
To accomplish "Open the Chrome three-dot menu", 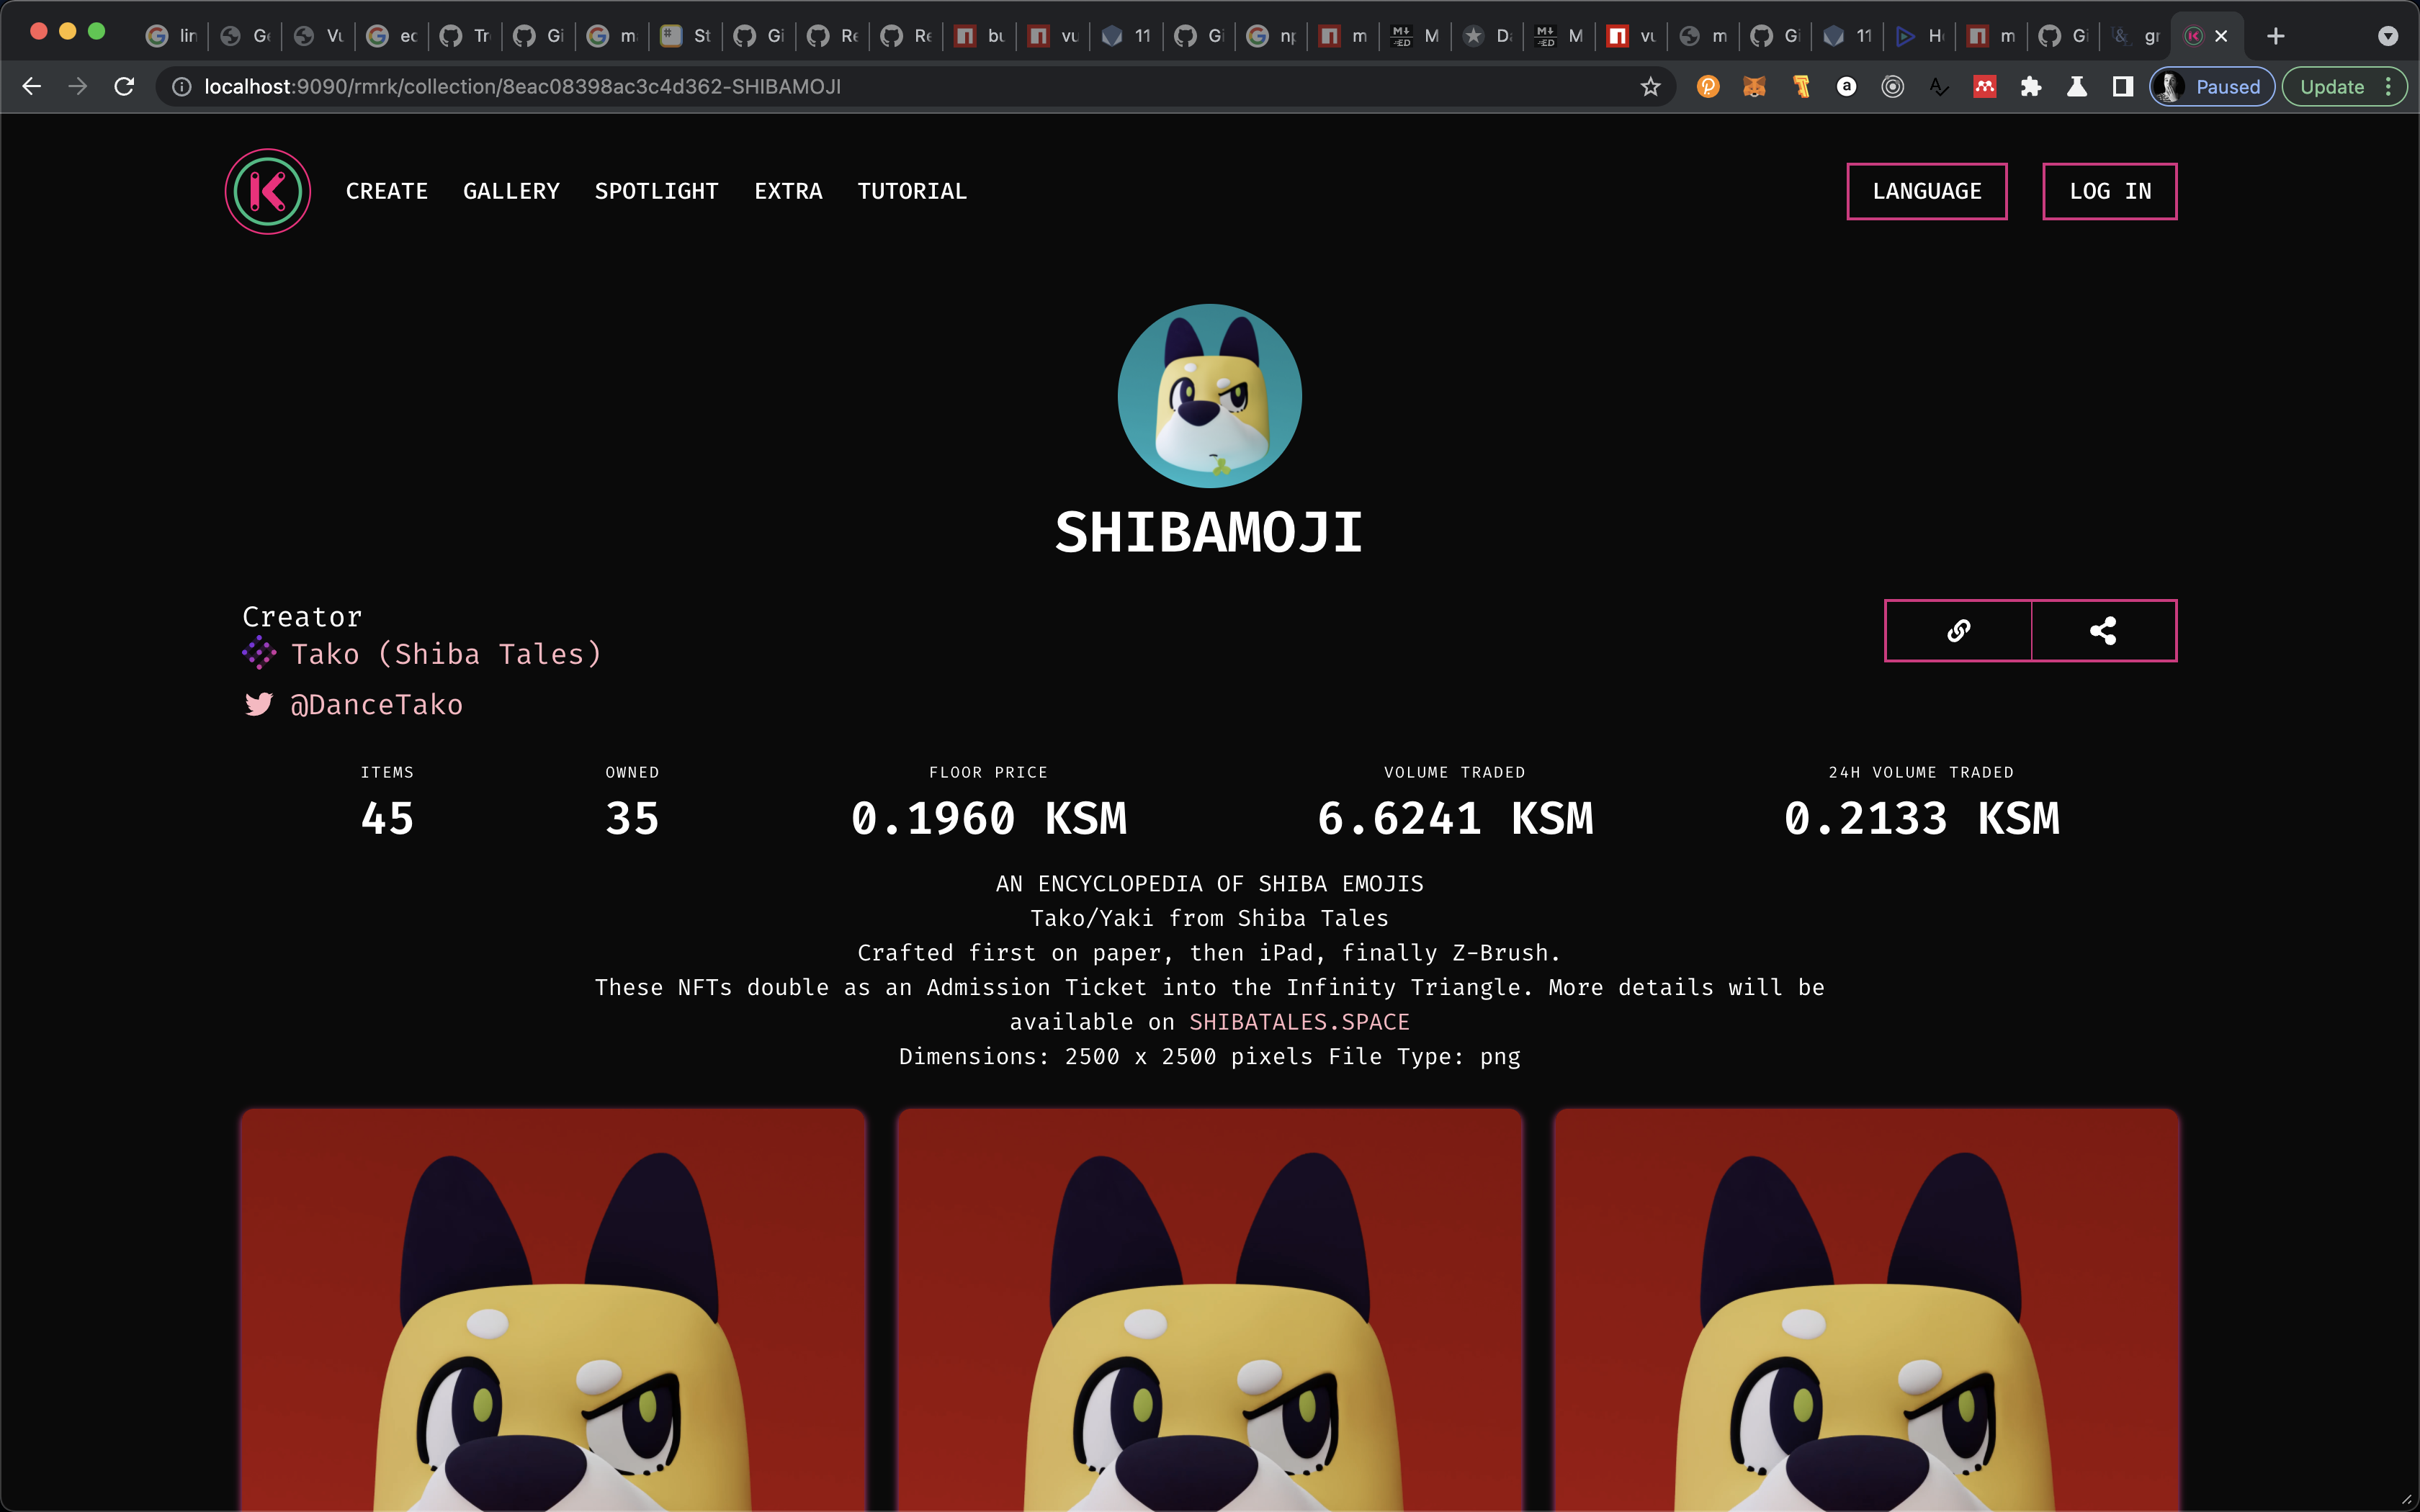I will 2389,87.
